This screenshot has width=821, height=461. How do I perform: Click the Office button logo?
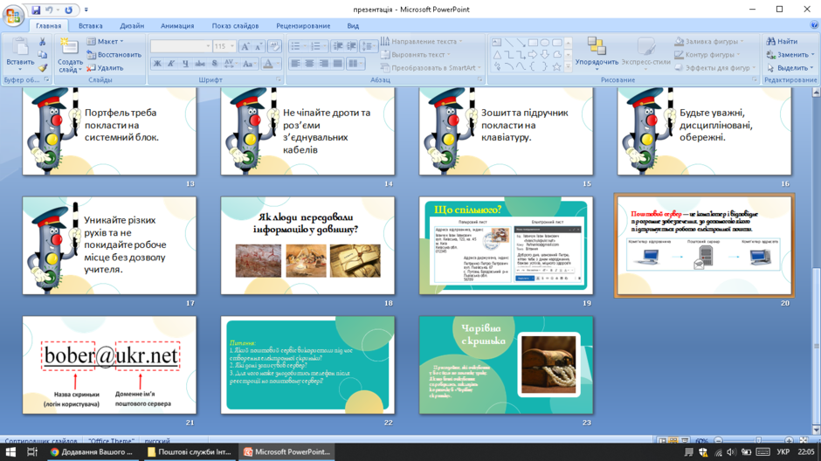12,14
